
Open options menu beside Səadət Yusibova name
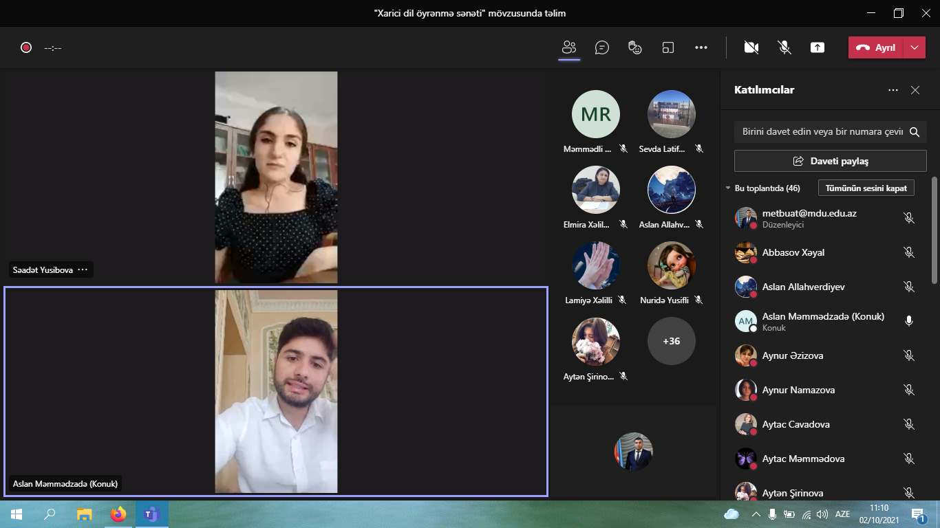coord(83,269)
